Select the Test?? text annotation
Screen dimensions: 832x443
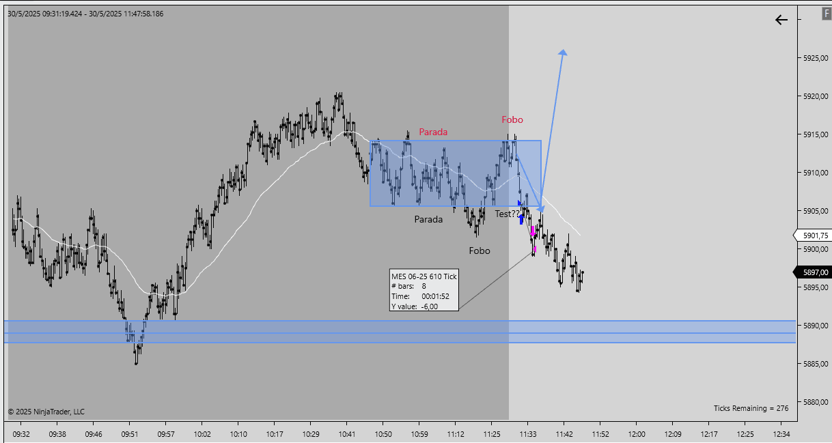(507, 214)
